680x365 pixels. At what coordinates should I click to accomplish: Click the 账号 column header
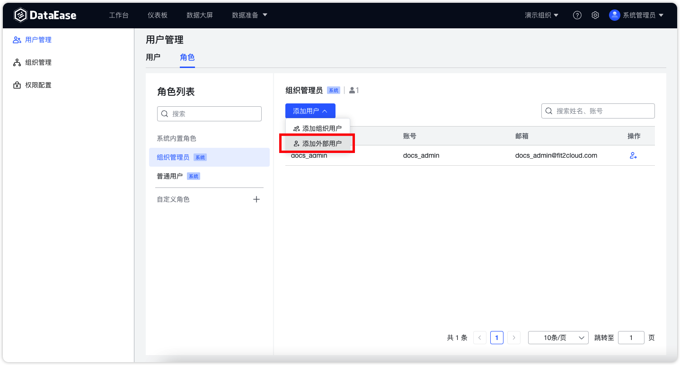point(410,136)
